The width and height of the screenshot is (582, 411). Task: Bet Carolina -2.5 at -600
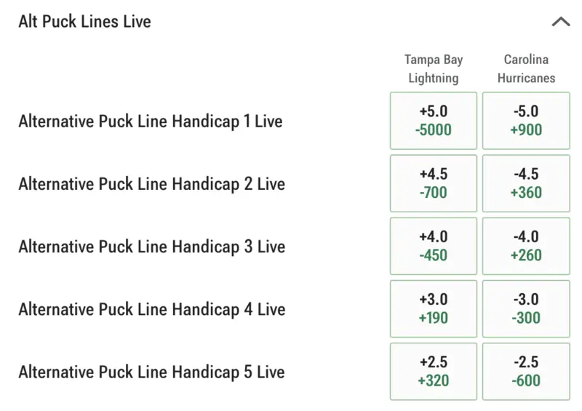pos(526,372)
